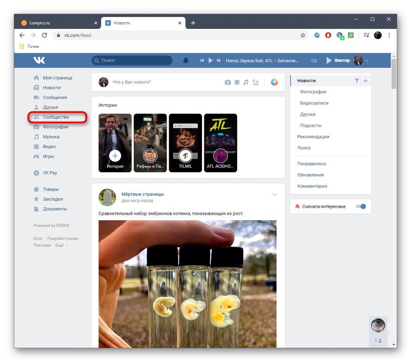Skip to previous track in header player
Image resolution: width=411 pixels, height=362 pixels.
pos(202,60)
